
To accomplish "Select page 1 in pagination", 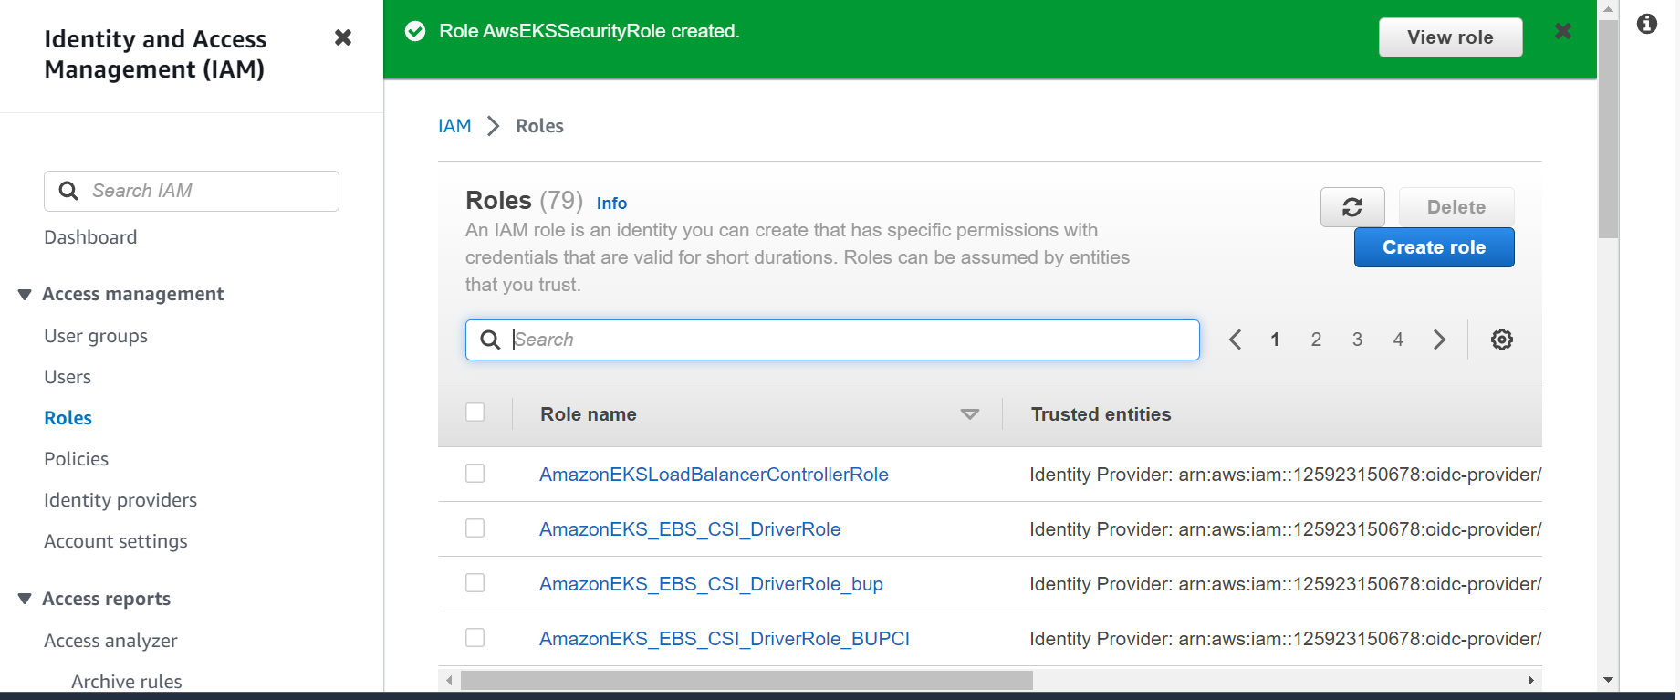I will click(x=1275, y=340).
